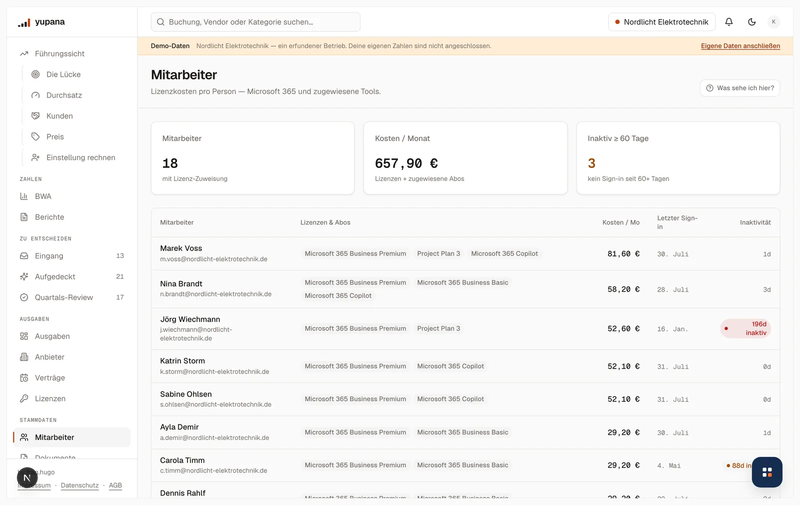Click Aufgedeckt count badge 21
The width and height of the screenshot is (800, 505).
click(x=120, y=276)
